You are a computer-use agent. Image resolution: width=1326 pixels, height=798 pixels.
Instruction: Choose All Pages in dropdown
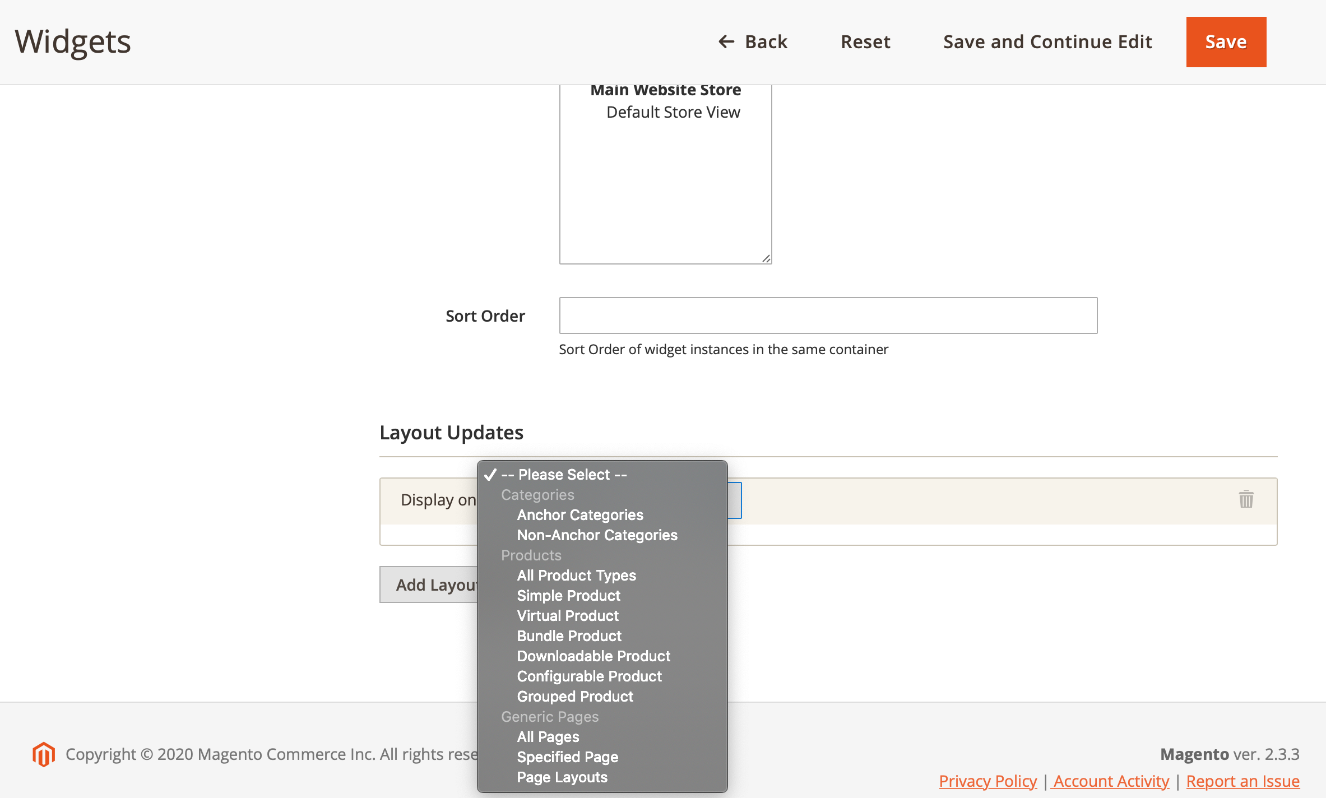(x=602, y=737)
